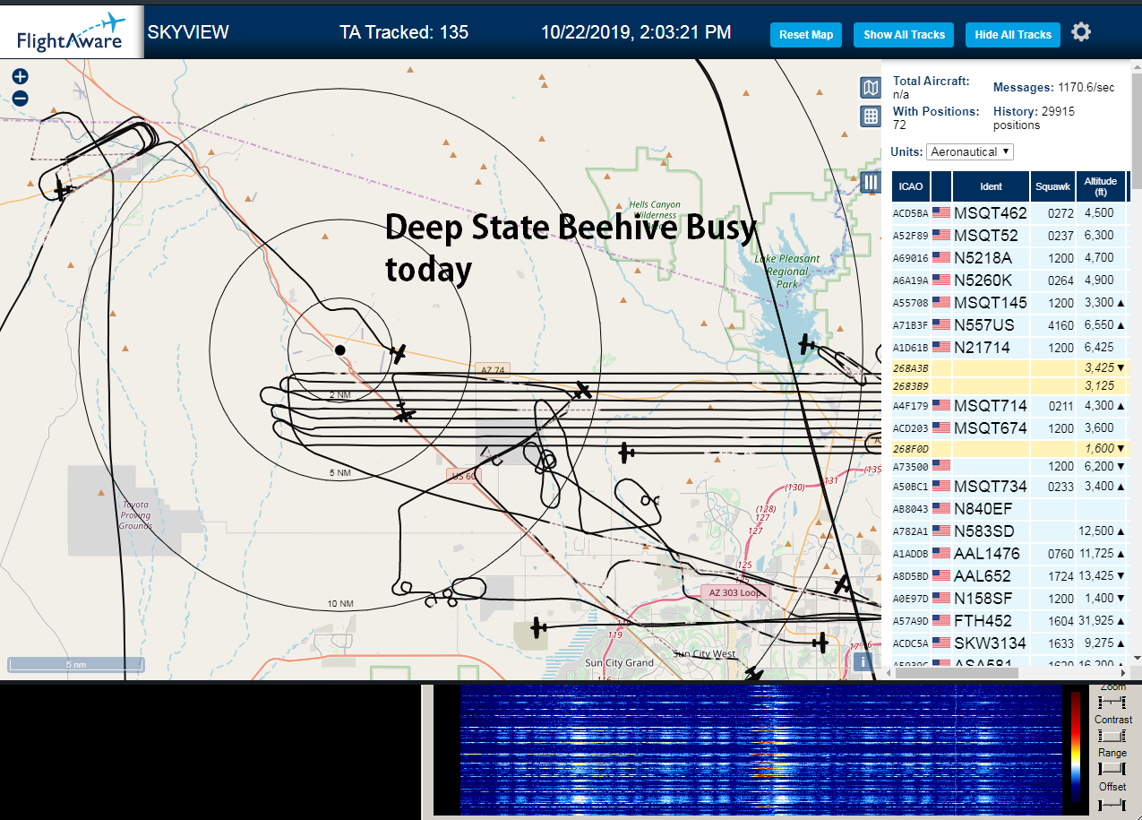Screen dimensions: 1142x820
Task: Click the US flag in N5218A row
Action: [941, 258]
